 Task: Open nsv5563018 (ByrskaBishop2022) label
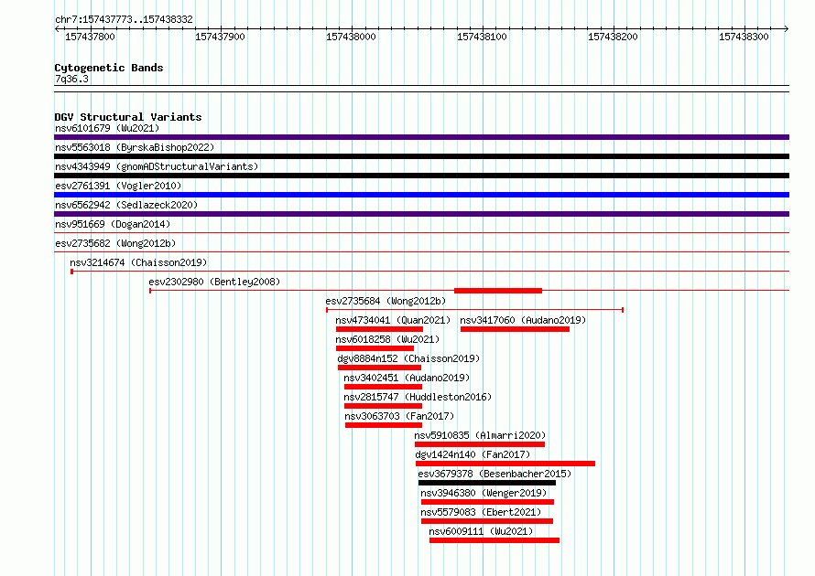coord(135,147)
